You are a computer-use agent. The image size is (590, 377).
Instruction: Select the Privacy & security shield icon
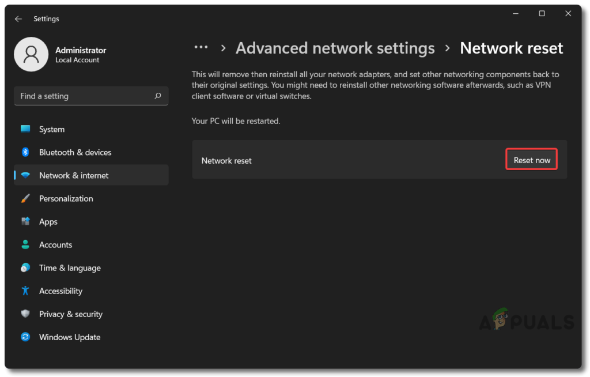pos(25,314)
